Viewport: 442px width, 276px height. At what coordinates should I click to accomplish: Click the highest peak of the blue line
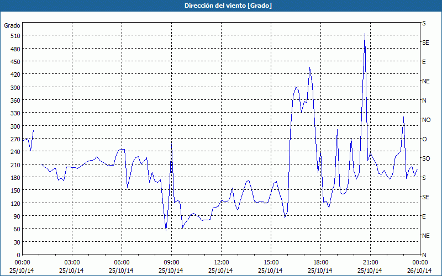365,34
